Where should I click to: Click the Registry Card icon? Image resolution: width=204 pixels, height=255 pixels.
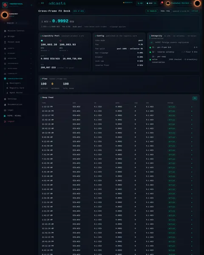pyautogui.click(x=7, y=88)
